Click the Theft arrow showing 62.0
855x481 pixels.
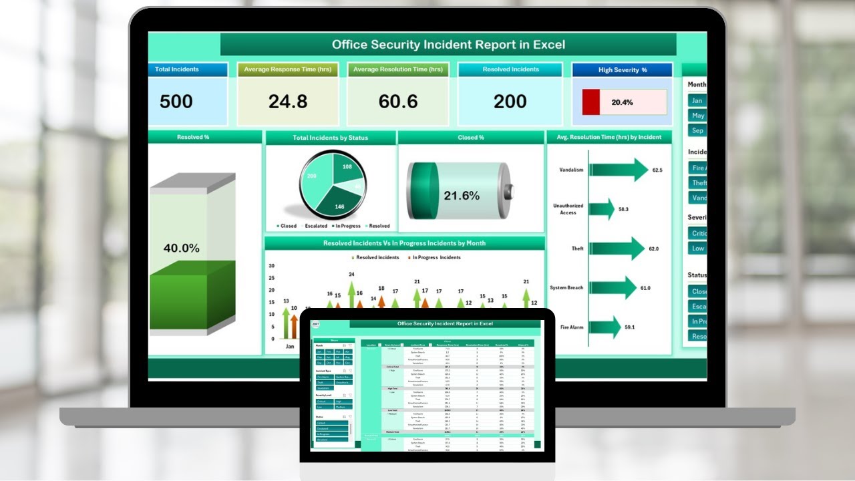point(618,249)
